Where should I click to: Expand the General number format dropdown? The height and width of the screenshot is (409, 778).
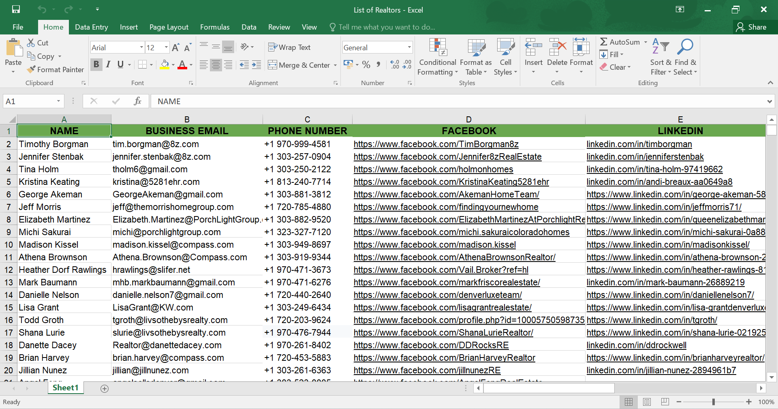(409, 47)
